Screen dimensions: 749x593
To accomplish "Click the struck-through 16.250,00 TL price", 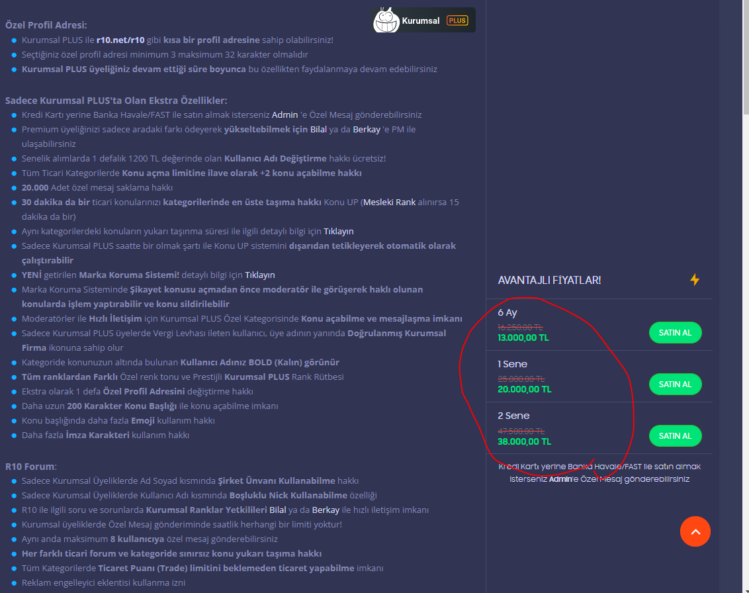I will coord(520,328).
